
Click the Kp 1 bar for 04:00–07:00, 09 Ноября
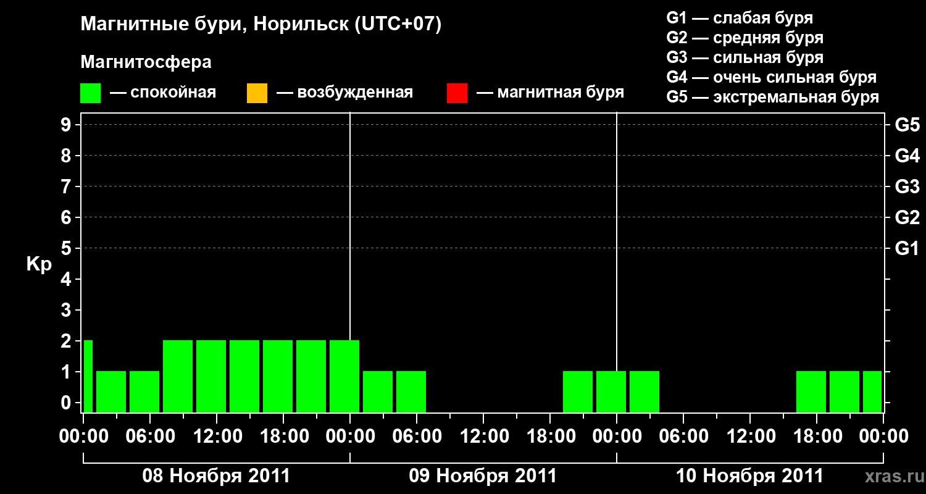click(x=411, y=391)
